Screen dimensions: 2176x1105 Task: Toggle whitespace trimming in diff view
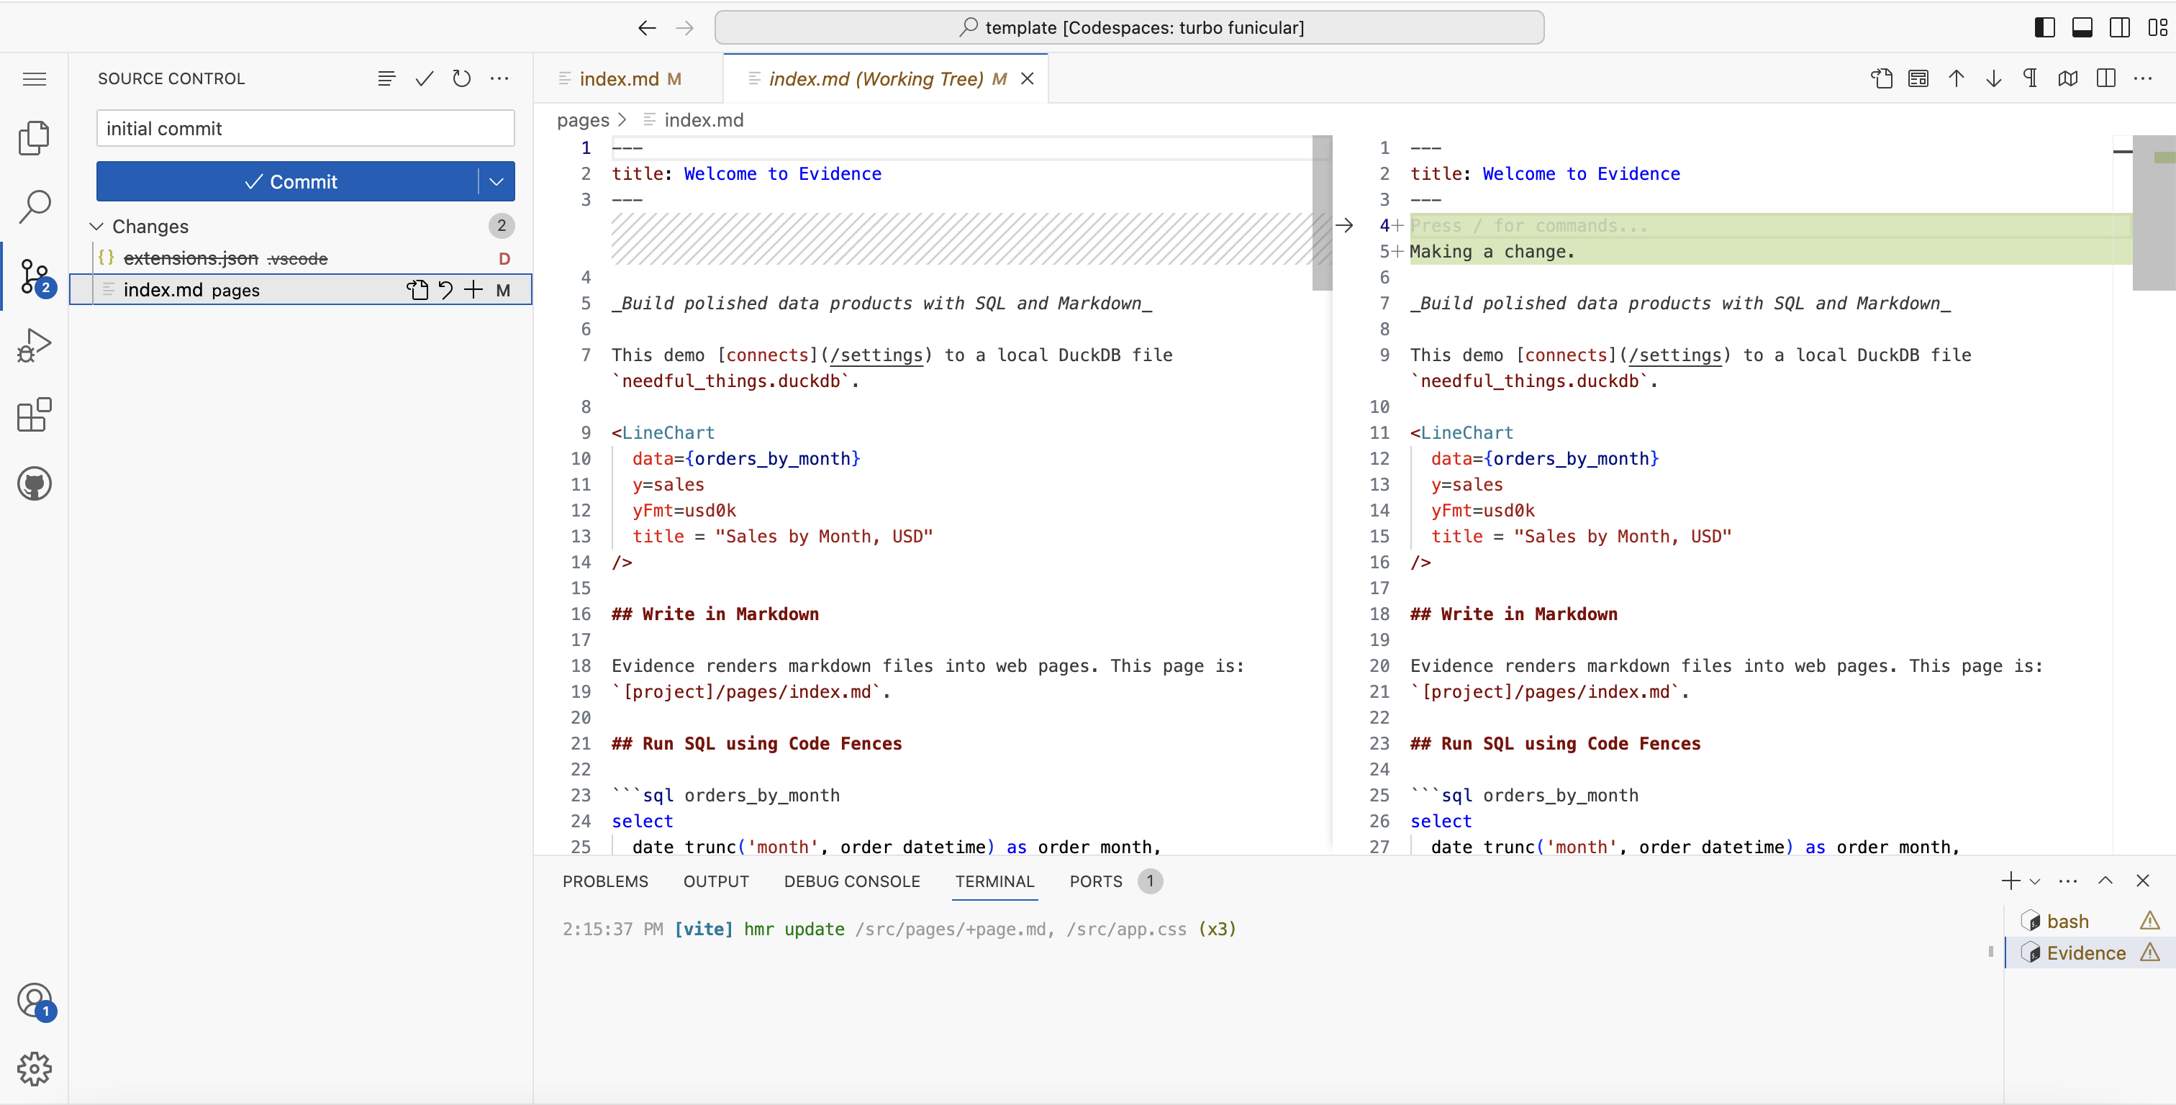point(2031,78)
